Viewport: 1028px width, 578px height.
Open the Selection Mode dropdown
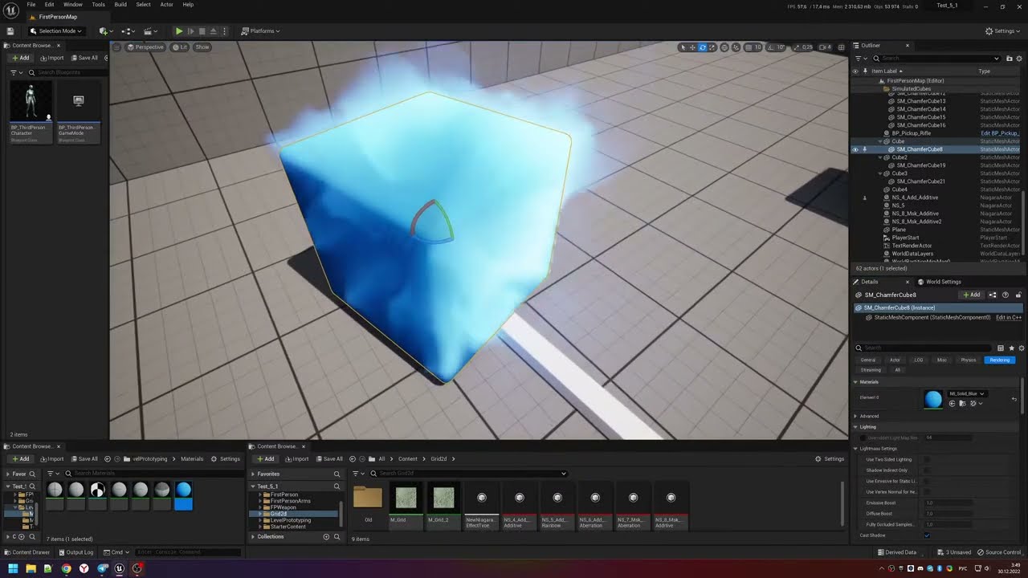point(56,31)
